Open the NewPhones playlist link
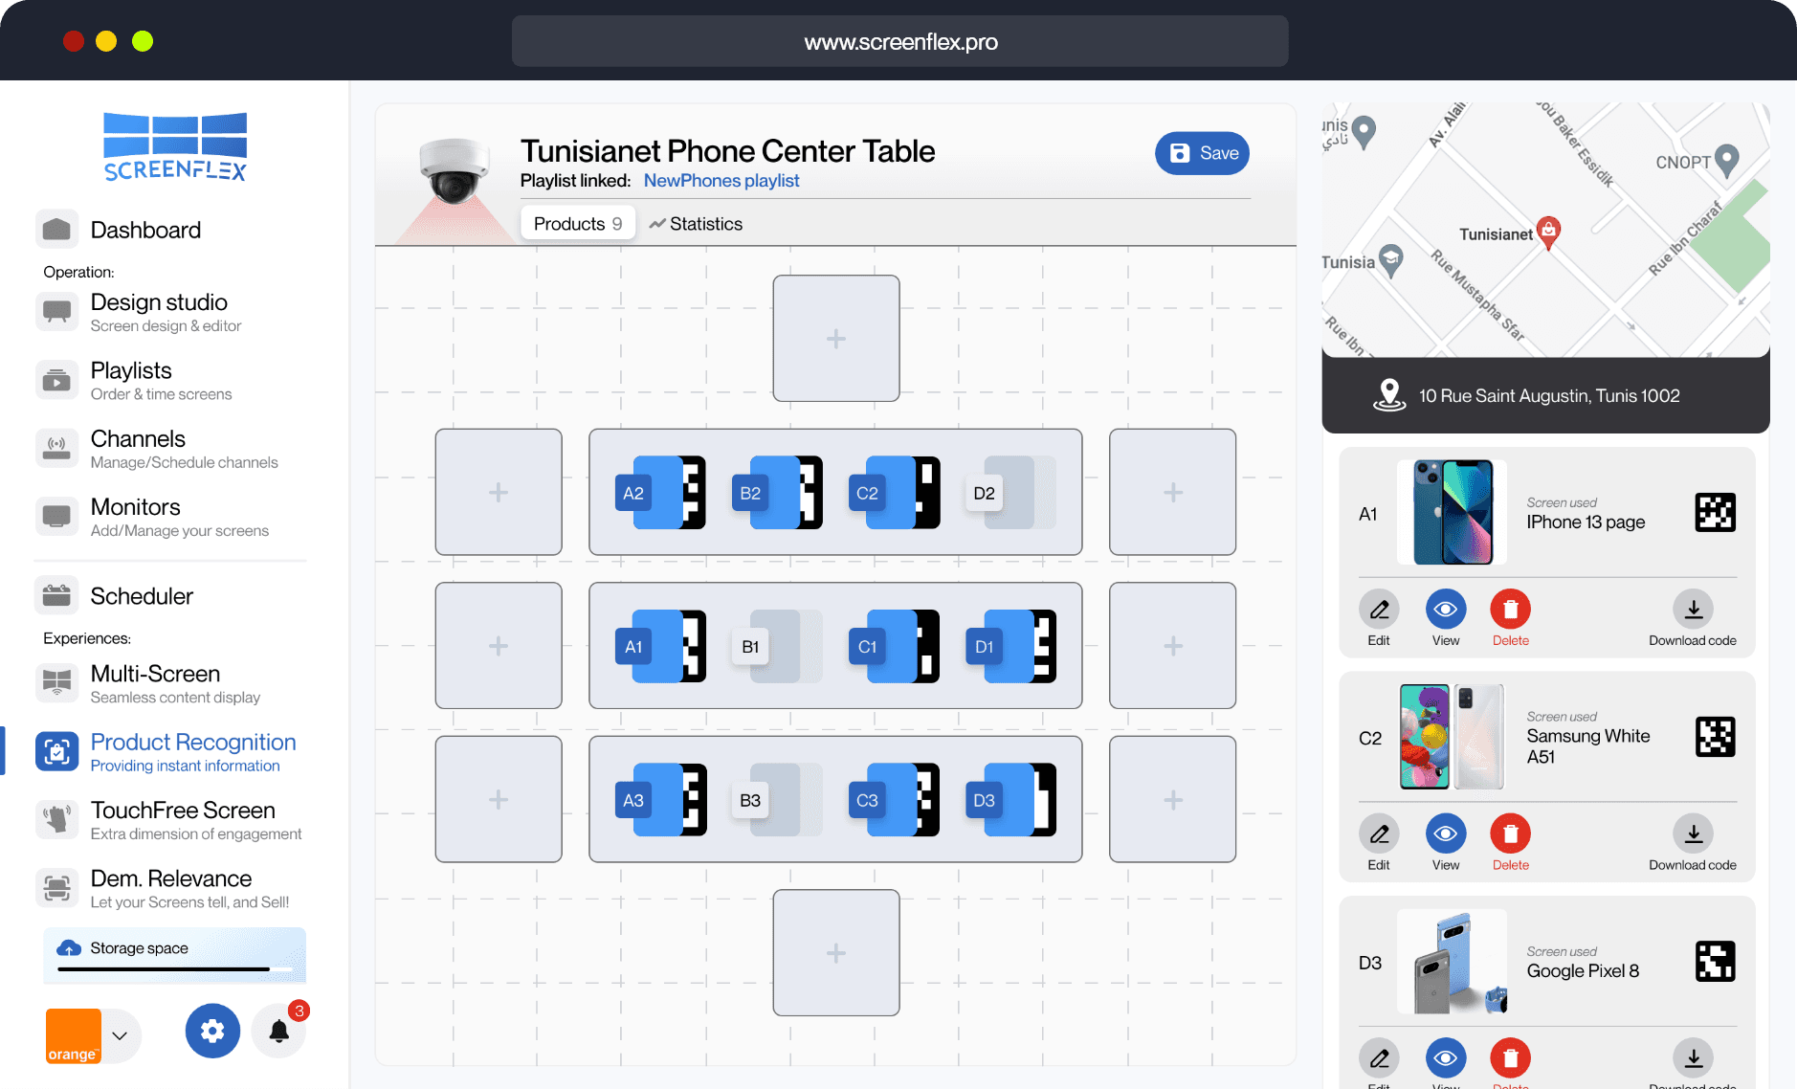The image size is (1797, 1089). click(721, 181)
